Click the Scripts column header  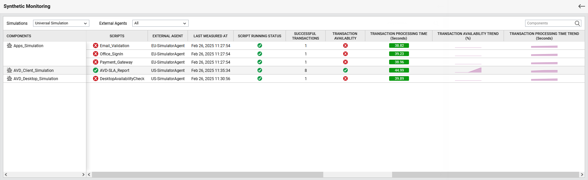tap(117, 36)
